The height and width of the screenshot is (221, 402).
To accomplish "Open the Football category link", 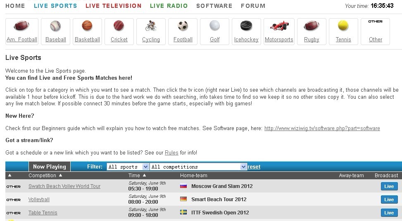I will click(183, 40).
